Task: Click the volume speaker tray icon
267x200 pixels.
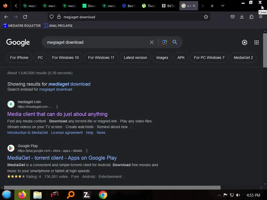Action: (x=238, y=195)
